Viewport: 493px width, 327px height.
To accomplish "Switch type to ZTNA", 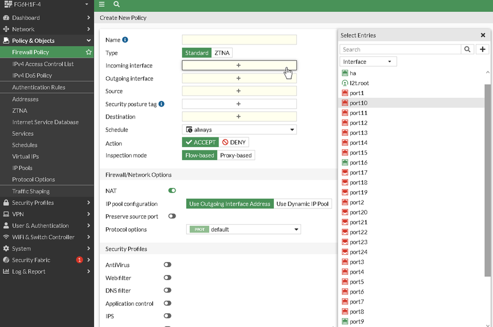I will coord(222,53).
